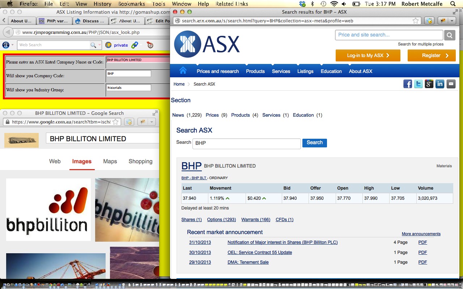Click the blue Search button next to BHP

(315, 143)
